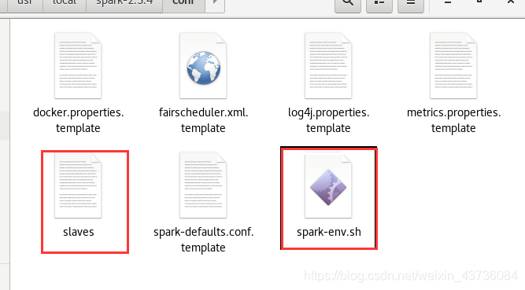
Task: Click the 'slaves' file name label
Action: tap(79, 232)
